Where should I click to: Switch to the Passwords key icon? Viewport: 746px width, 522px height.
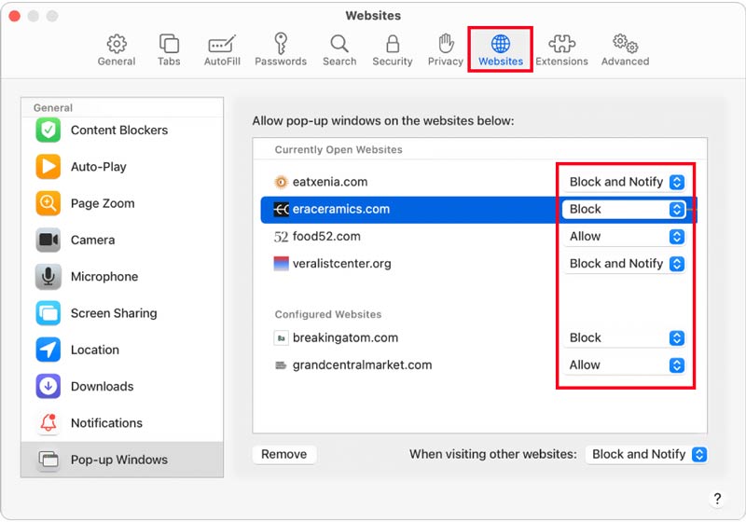(281, 50)
